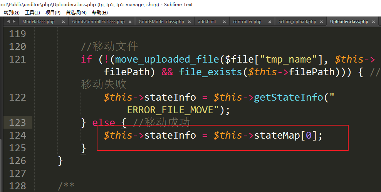
Task: Open the 帮助(H) menu
Action: (100, 13)
